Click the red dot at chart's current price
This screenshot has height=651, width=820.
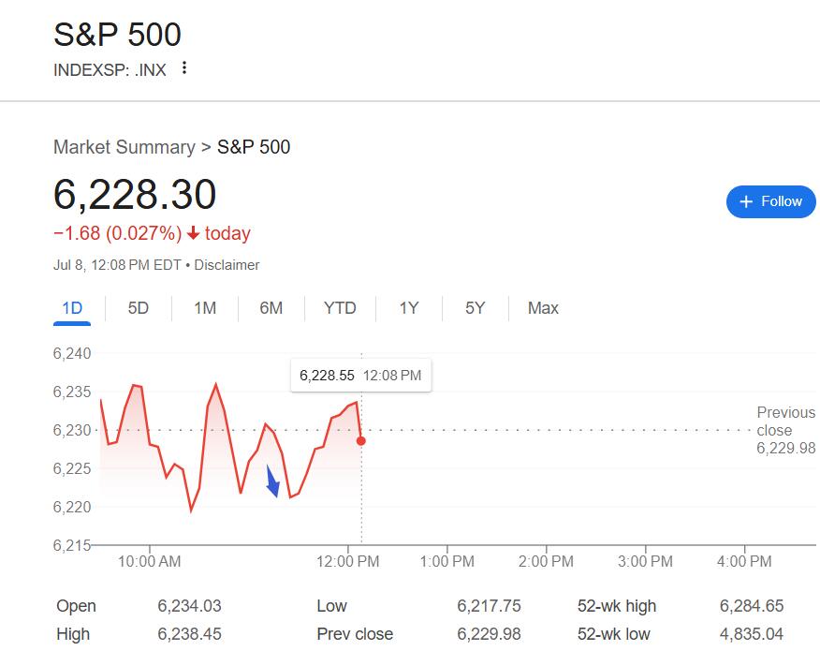(x=361, y=440)
